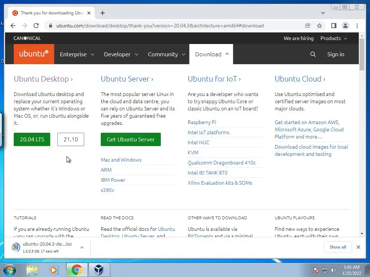Click the ubuntu logo
This screenshot has width=370, height=277.
(34, 54)
